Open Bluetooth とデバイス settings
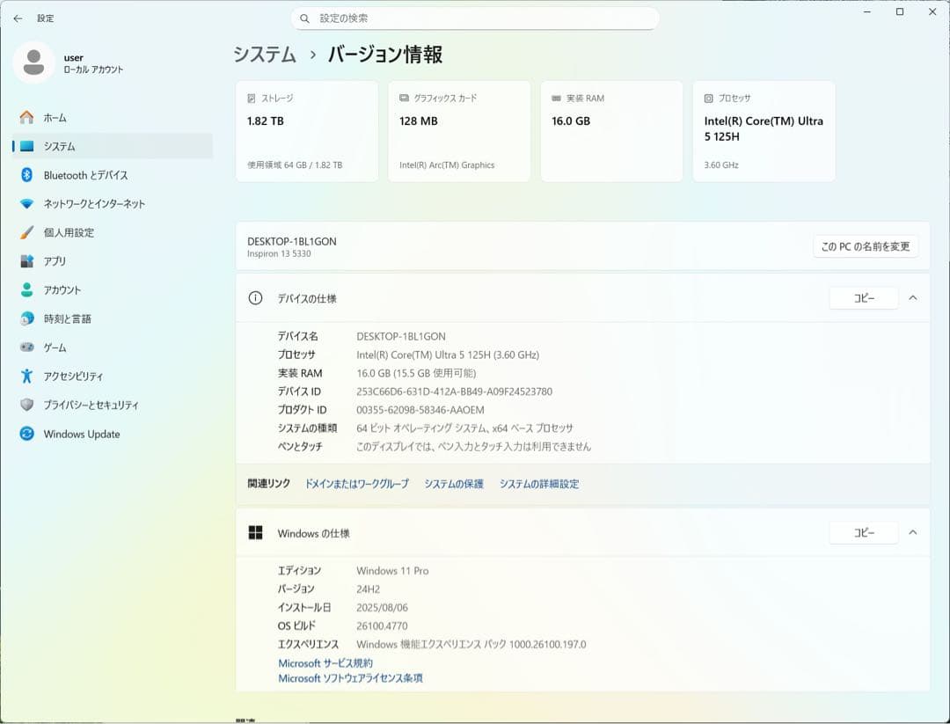The height and width of the screenshot is (724, 950). click(84, 175)
